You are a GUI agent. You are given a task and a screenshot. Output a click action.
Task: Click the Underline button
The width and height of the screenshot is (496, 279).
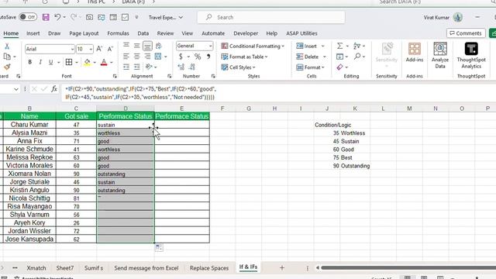[x=50, y=62]
